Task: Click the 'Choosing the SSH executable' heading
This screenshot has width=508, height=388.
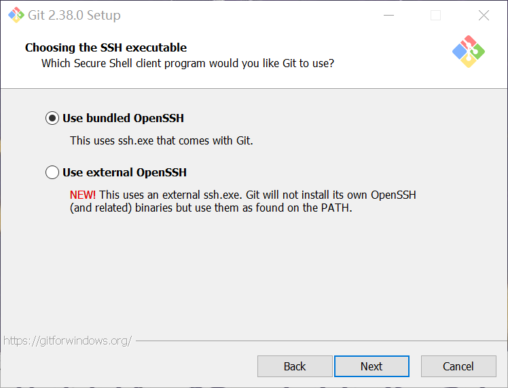Action: pos(106,47)
